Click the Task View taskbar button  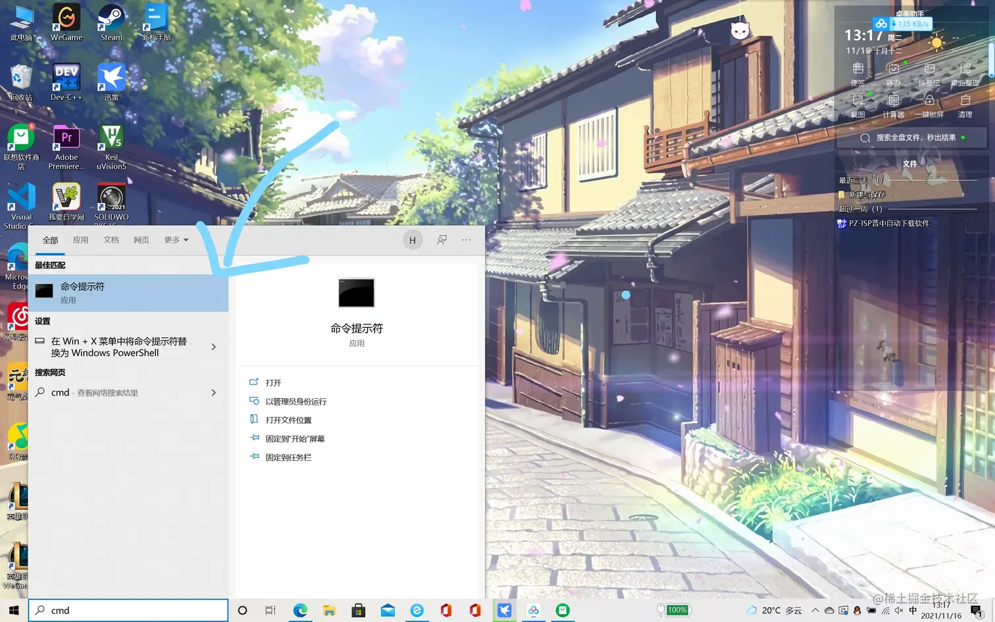(x=270, y=610)
